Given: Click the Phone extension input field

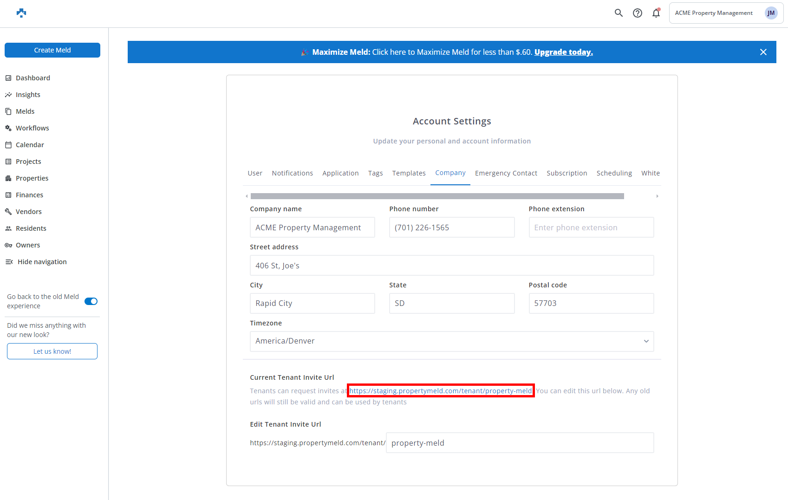Looking at the screenshot, I should click(x=591, y=227).
